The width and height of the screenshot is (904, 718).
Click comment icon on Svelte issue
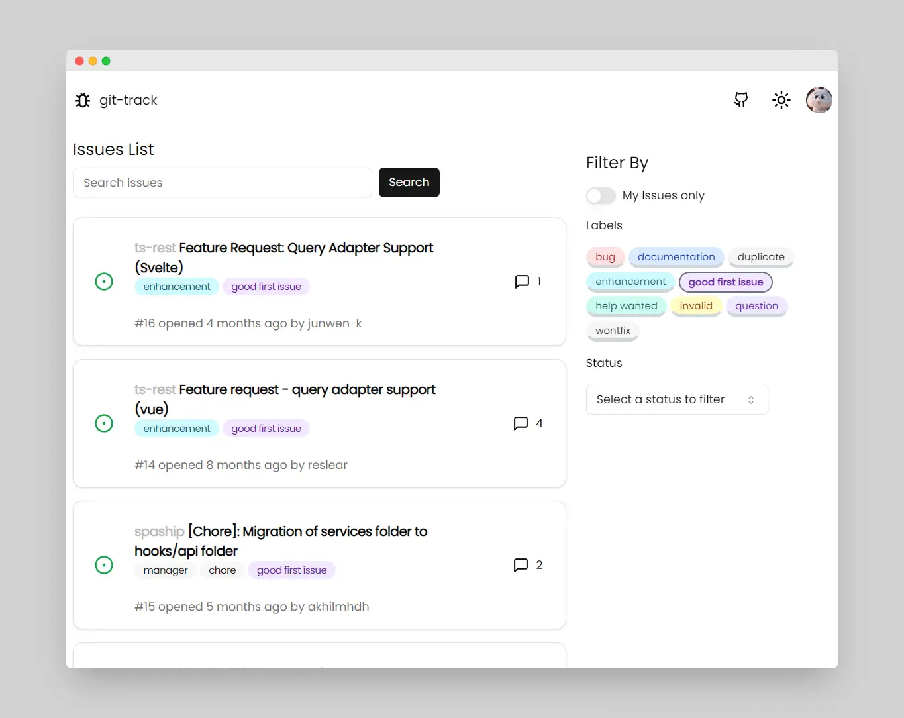(x=522, y=282)
